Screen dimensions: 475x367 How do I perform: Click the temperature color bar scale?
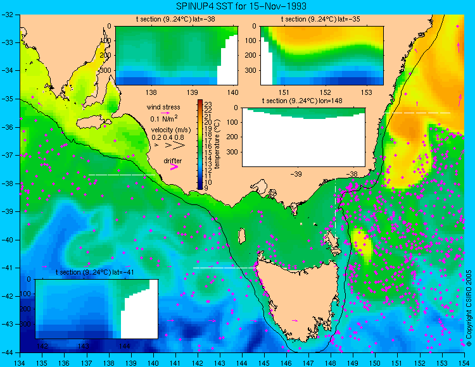(200, 144)
